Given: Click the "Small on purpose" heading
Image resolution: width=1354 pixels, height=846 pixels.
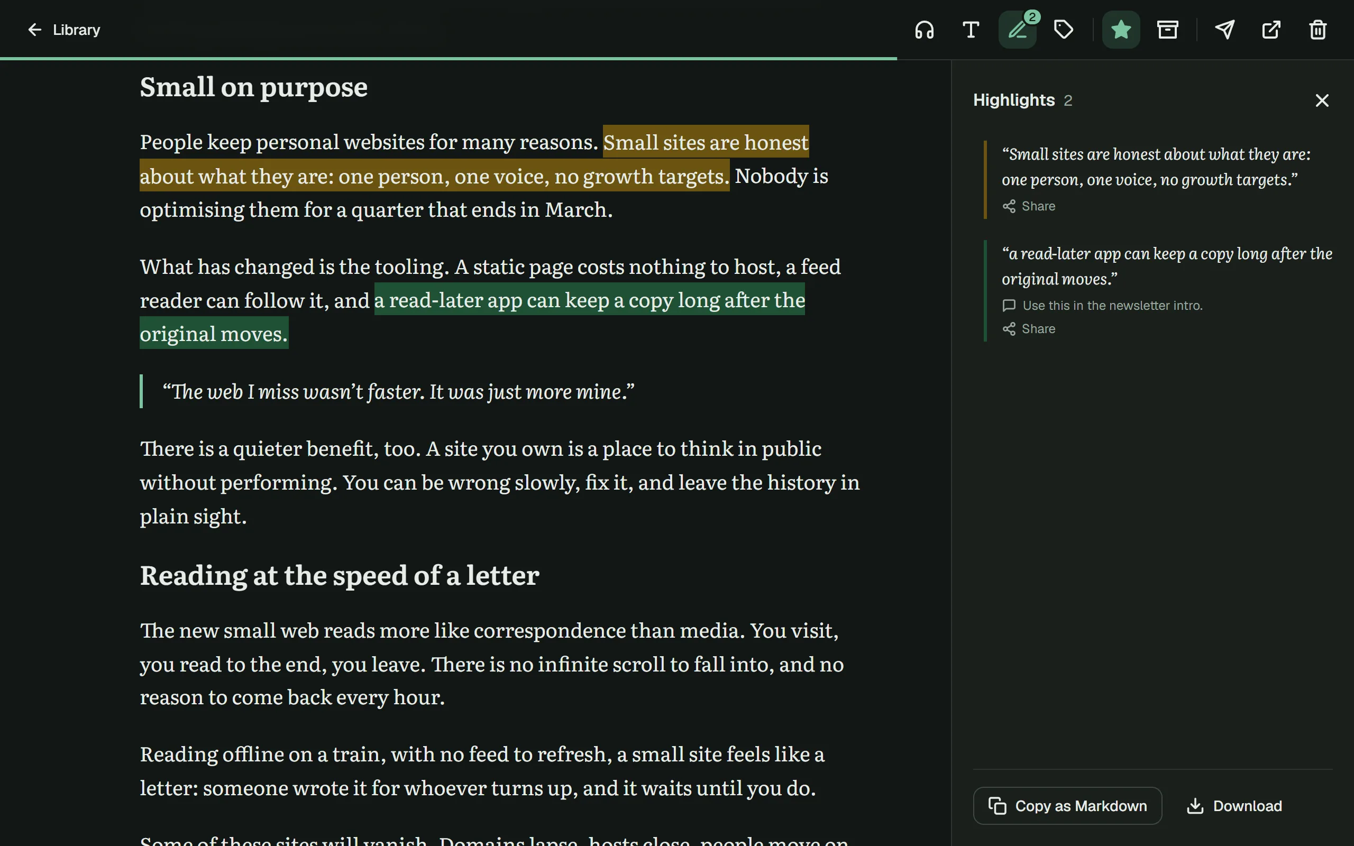Looking at the screenshot, I should click(x=253, y=87).
